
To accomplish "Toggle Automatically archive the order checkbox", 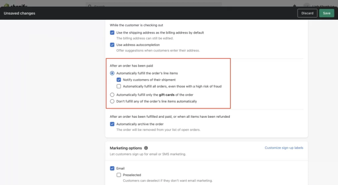I will pos(112,124).
